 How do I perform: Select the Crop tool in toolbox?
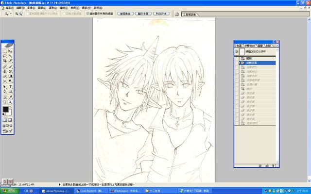[x=5, y=61]
